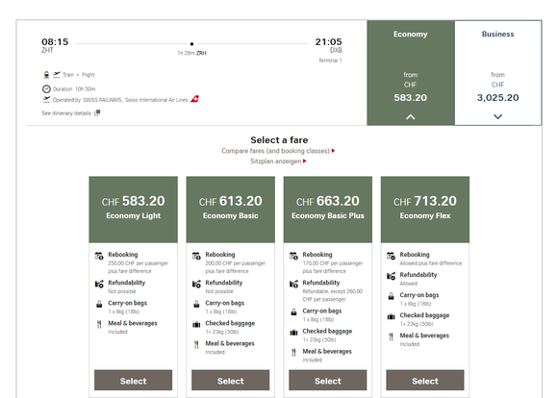Click Economy Flex carry-on bags icon
The height and width of the screenshot is (398, 558).
click(x=391, y=296)
